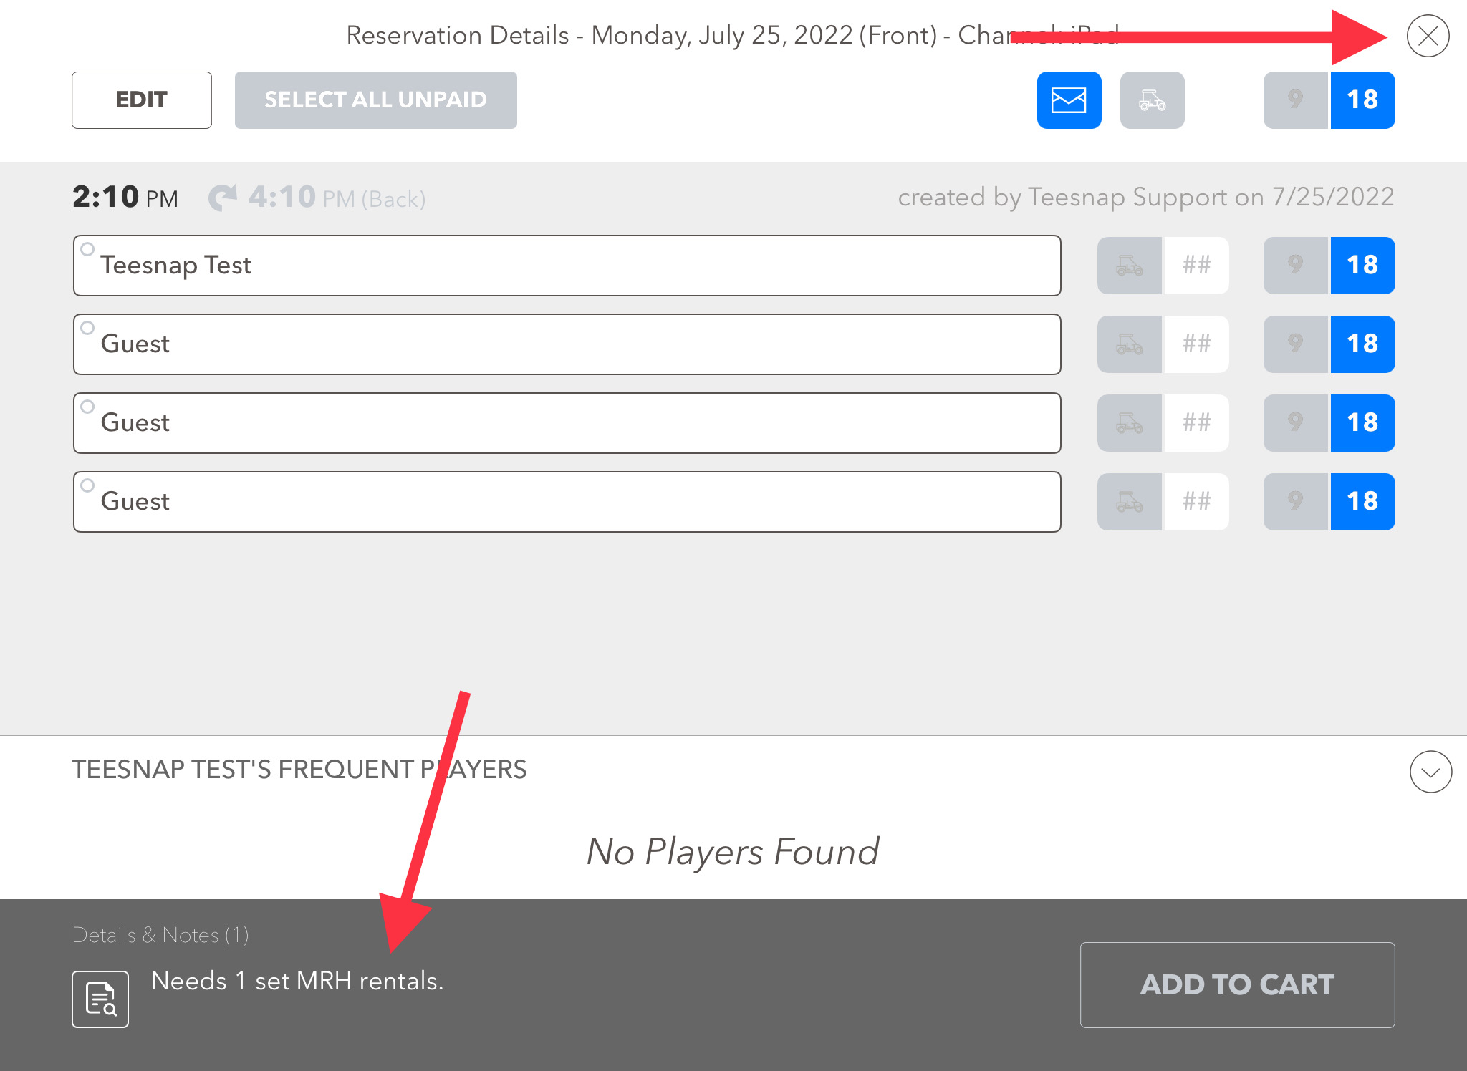Click the ADD TO CART button
This screenshot has height=1071, width=1467.
(1239, 984)
